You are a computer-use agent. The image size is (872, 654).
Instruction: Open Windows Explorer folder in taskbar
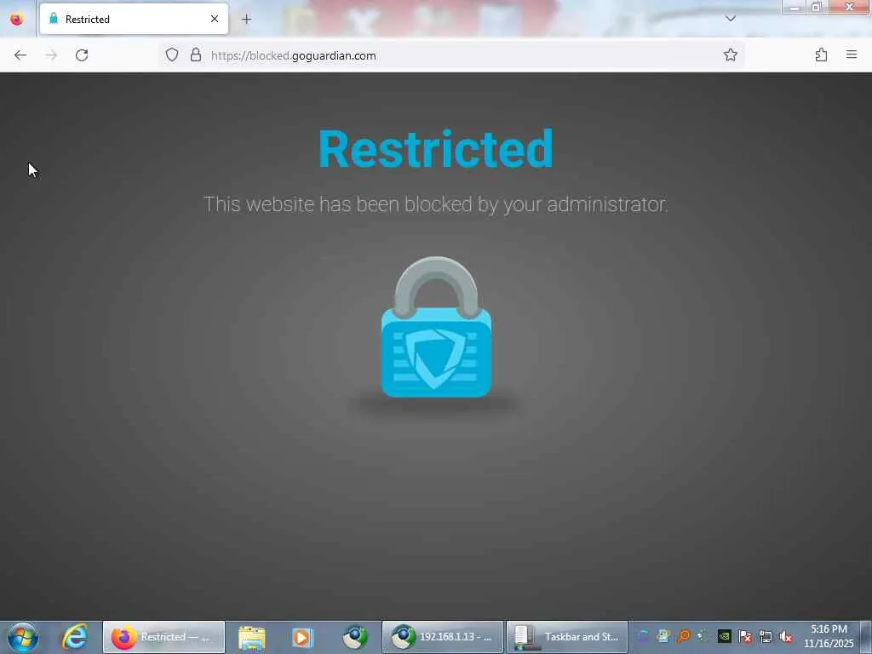(252, 637)
